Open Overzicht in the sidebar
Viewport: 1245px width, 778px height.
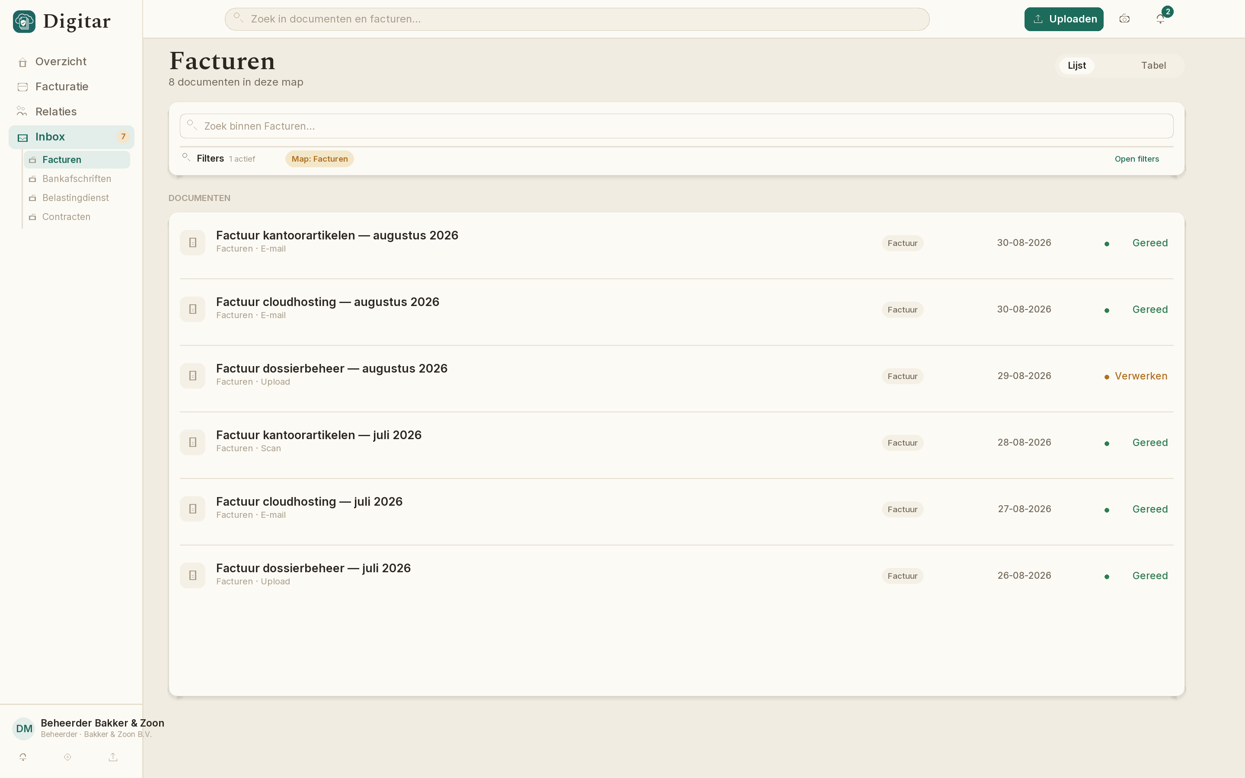71,62
